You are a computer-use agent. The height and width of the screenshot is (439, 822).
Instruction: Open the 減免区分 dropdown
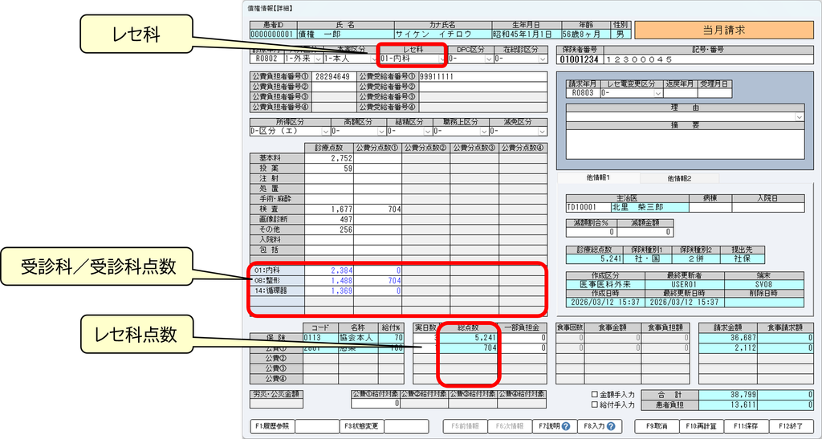pyautogui.click(x=543, y=132)
